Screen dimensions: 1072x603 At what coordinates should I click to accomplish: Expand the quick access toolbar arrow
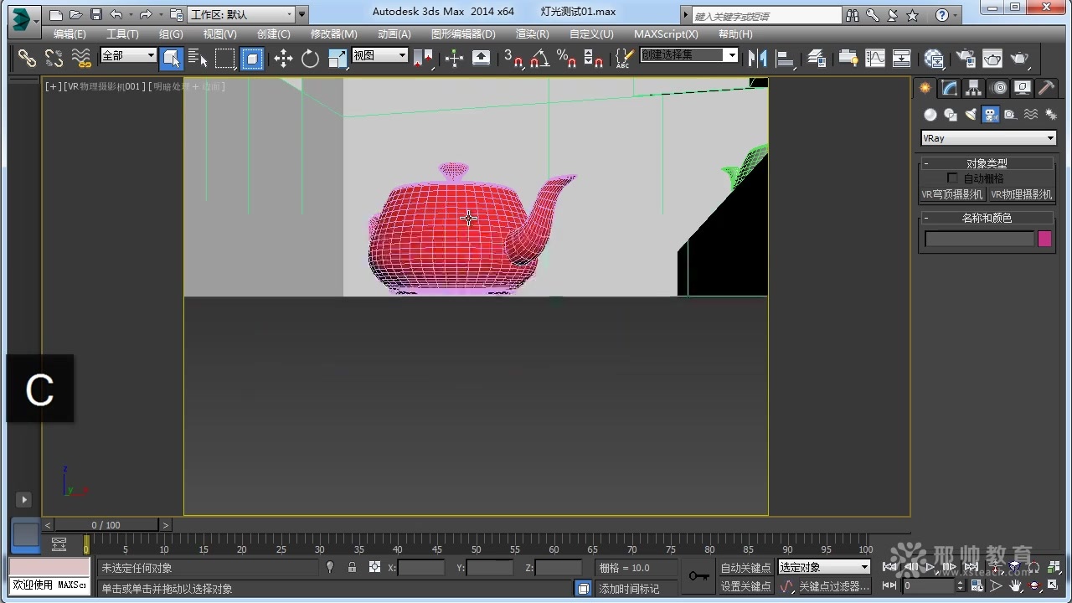click(302, 14)
